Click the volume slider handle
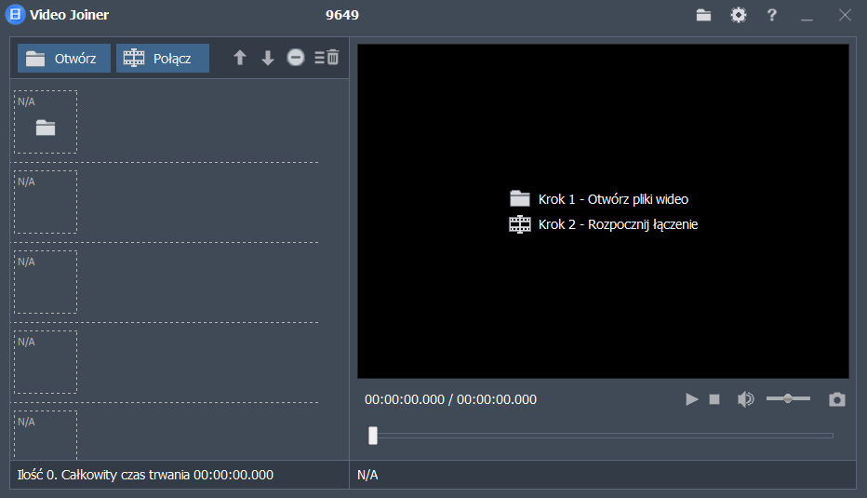Image resolution: width=867 pixels, height=498 pixels. (x=788, y=398)
